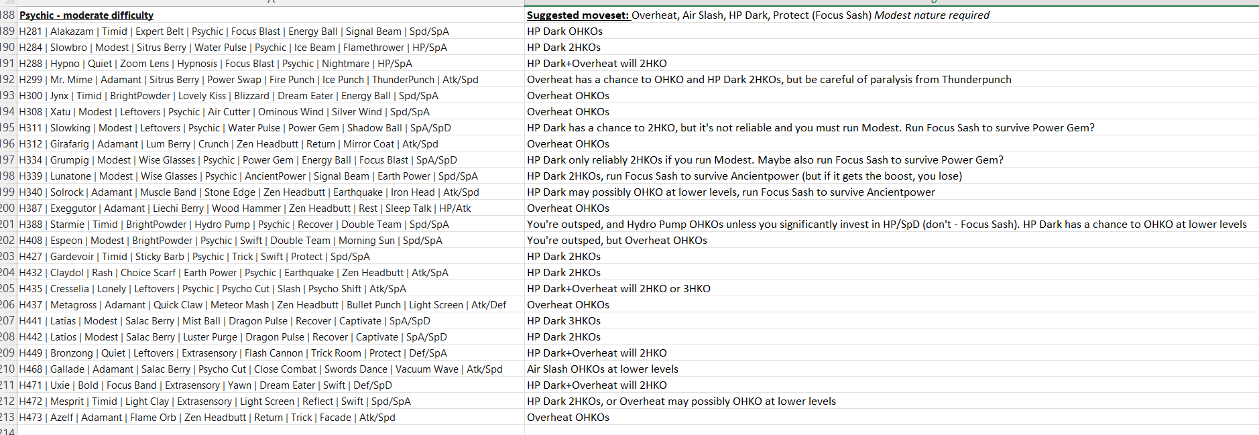Click the H437 Metagross cell
This screenshot has height=435, width=1259.
270,304
